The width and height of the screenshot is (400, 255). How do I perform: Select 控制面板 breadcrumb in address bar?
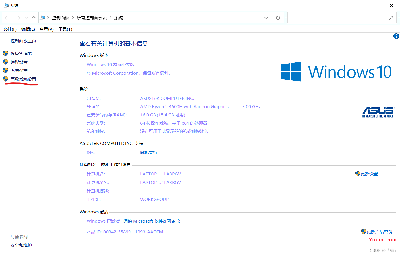61,18
